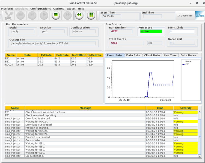Click the Severity column header in log
The height and width of the screenshot is (163, 205).
pyautogui.click(x=186, y=108)
